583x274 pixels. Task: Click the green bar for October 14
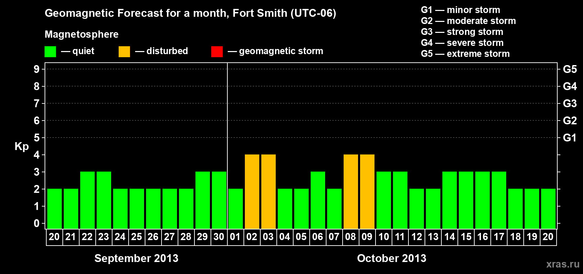click(450, 200)
